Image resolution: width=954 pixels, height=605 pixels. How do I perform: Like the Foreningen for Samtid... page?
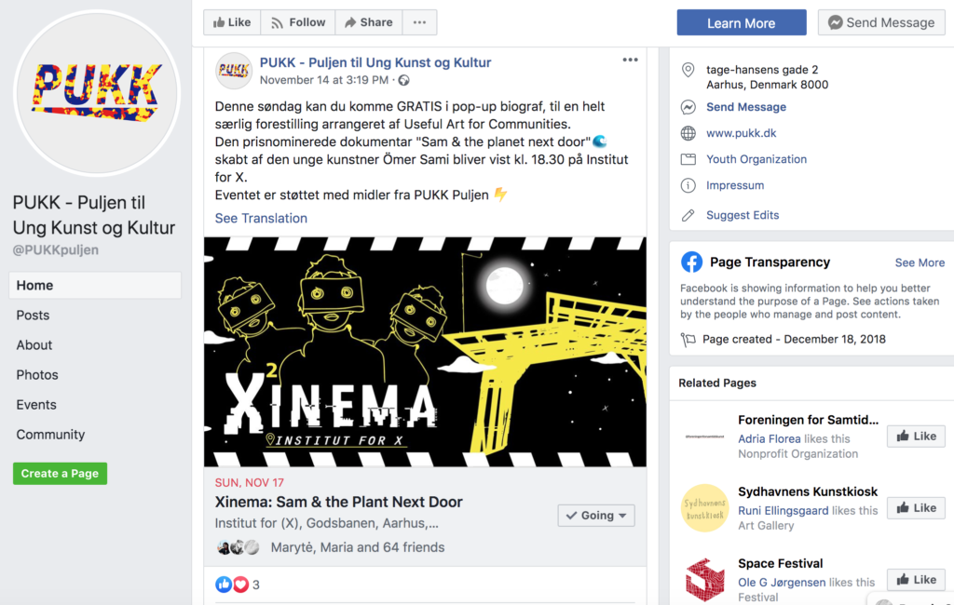coord(916,436)
